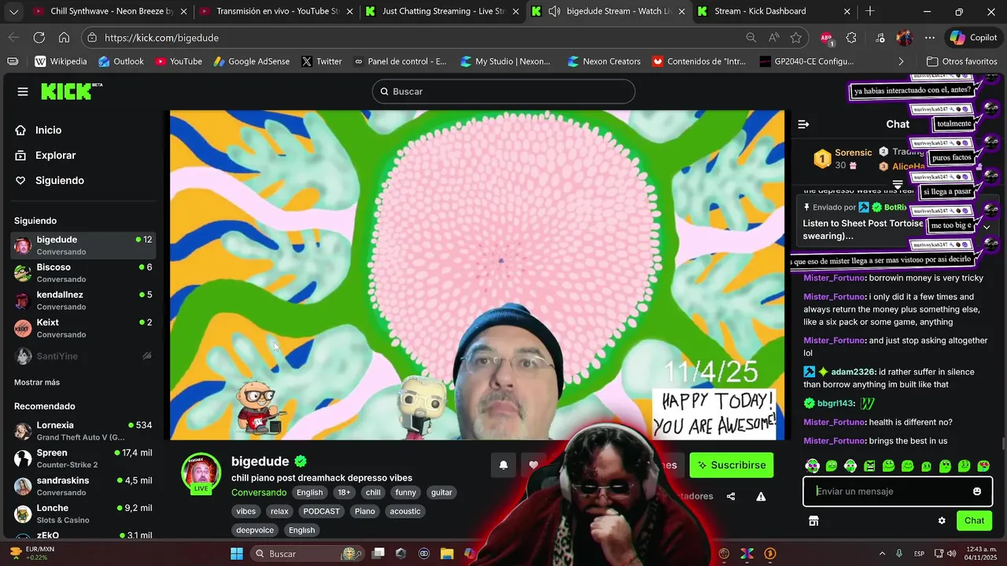Open Wikipedia bookmark
1007x566 pixels.
[x=61, y=61]
